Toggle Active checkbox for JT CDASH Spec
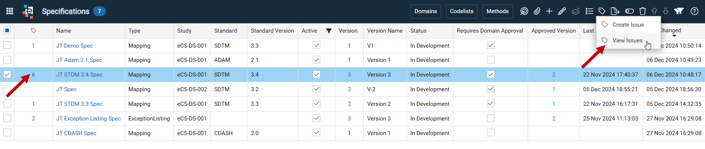This screenshot has width=705, height=149. pyautogui.click(x=316, y=132)
